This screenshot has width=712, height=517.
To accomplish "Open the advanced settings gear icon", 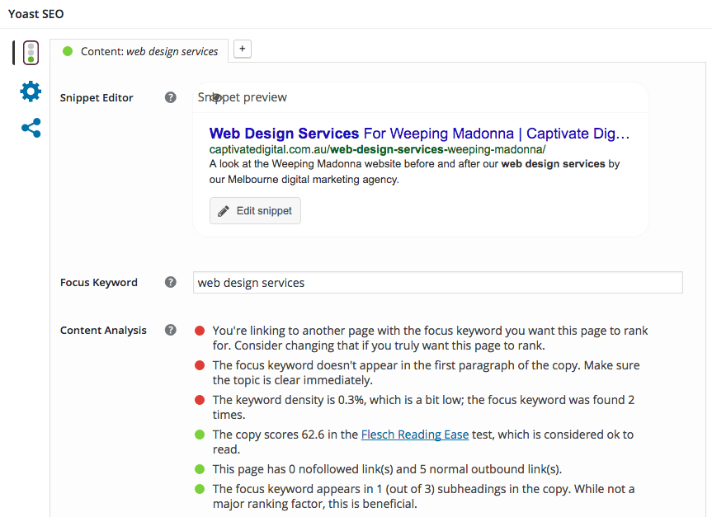I will point(31,92).
